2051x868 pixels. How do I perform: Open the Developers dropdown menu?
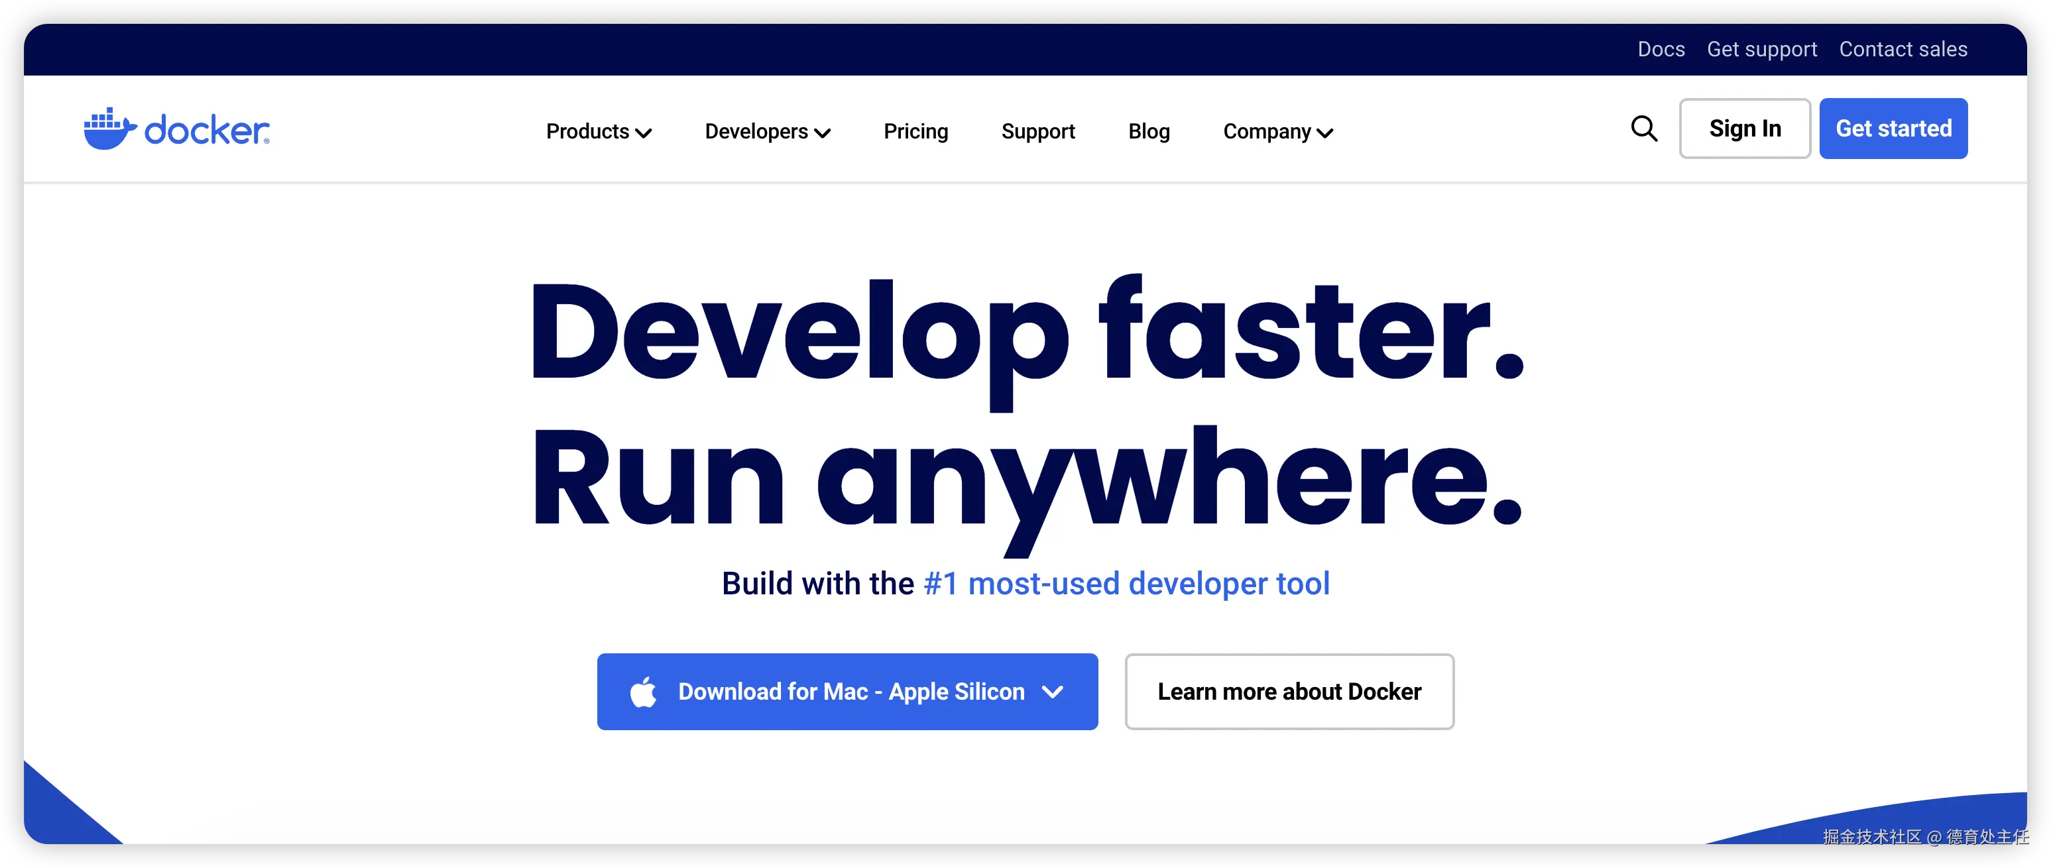pyautogui.click(x=767, y=131)
